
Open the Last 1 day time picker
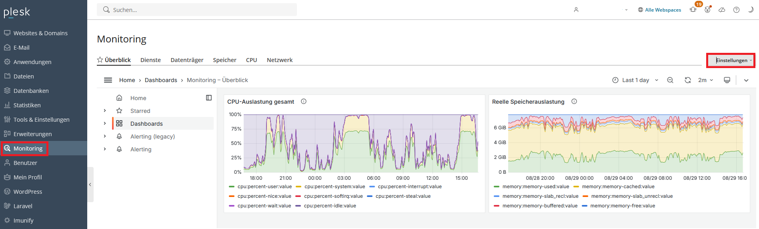[x=635, y=80]
